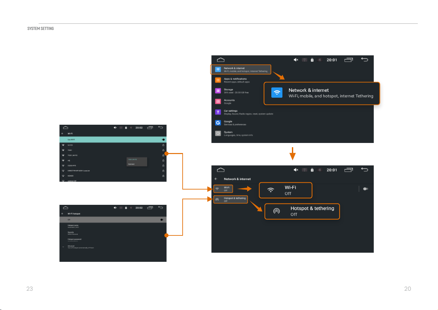The height and width of the screenshot is (310, 438).
Task: Expand the Advanced hotspot options chevron
Action: [x=63, y=247]
